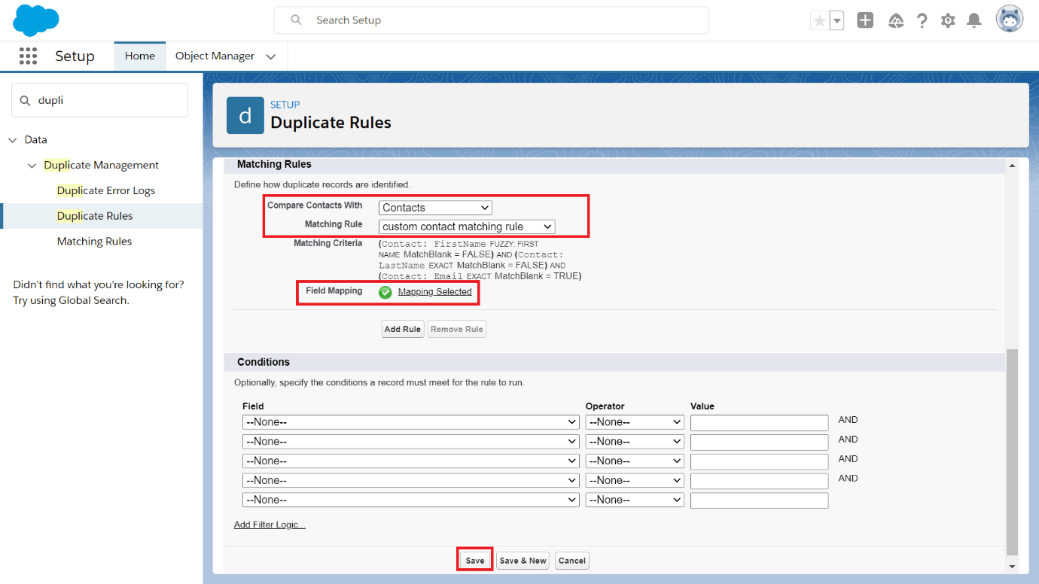Open the Notifications bell icon
This screenshot has width=1039, height=584.
(974, 21)
